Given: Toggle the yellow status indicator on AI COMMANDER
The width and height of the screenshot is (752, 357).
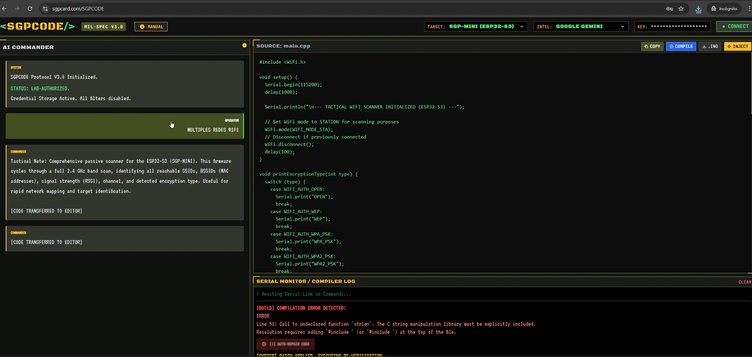Looking at the screenshot, I should [x=244, y=45].
